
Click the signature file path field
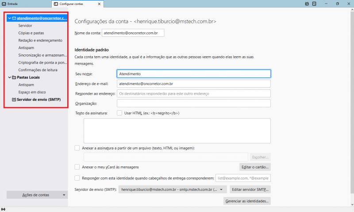pos(165,157)
